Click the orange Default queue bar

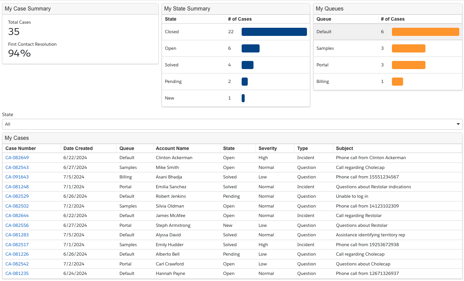click(x=425, y=32)
